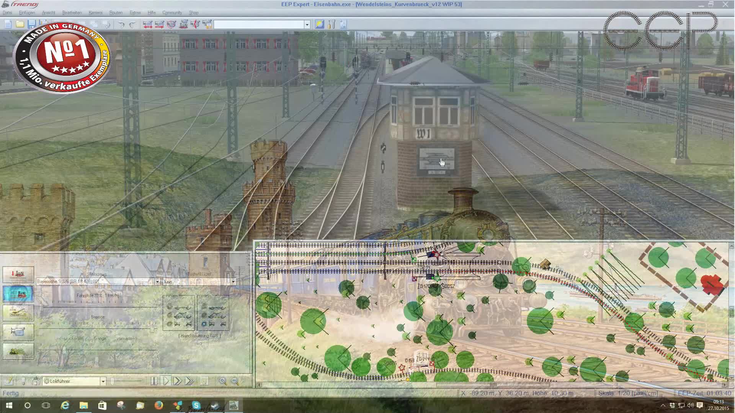Screen dimensions: 735x413
Task: Expand the Fahrzeug vehicle dropdown
Action: [x=157, y=282]
